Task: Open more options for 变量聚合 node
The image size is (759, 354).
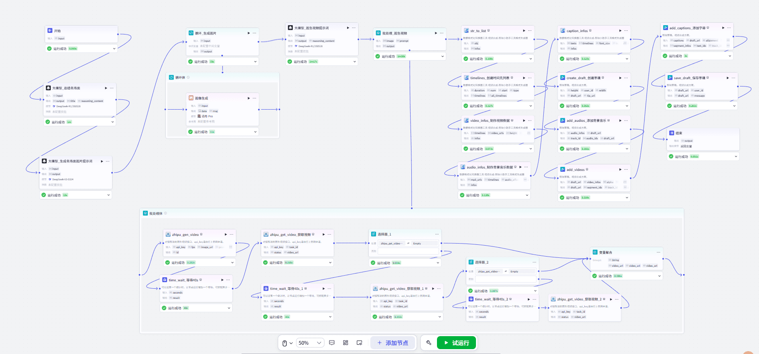Action: pos(659,253)
